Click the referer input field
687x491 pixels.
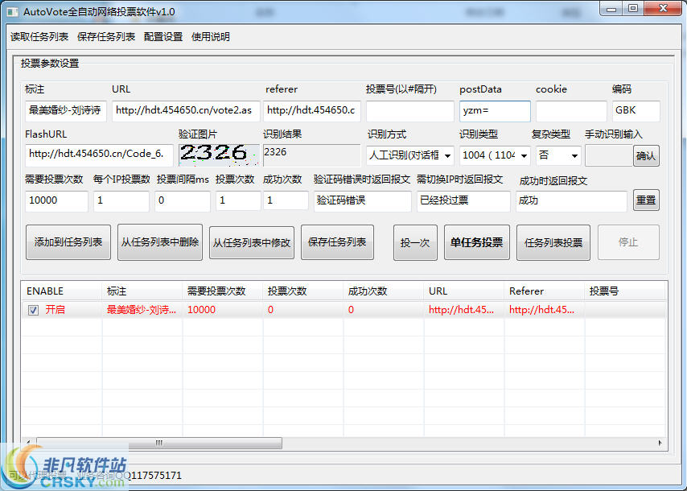click(x=312, y=111)
